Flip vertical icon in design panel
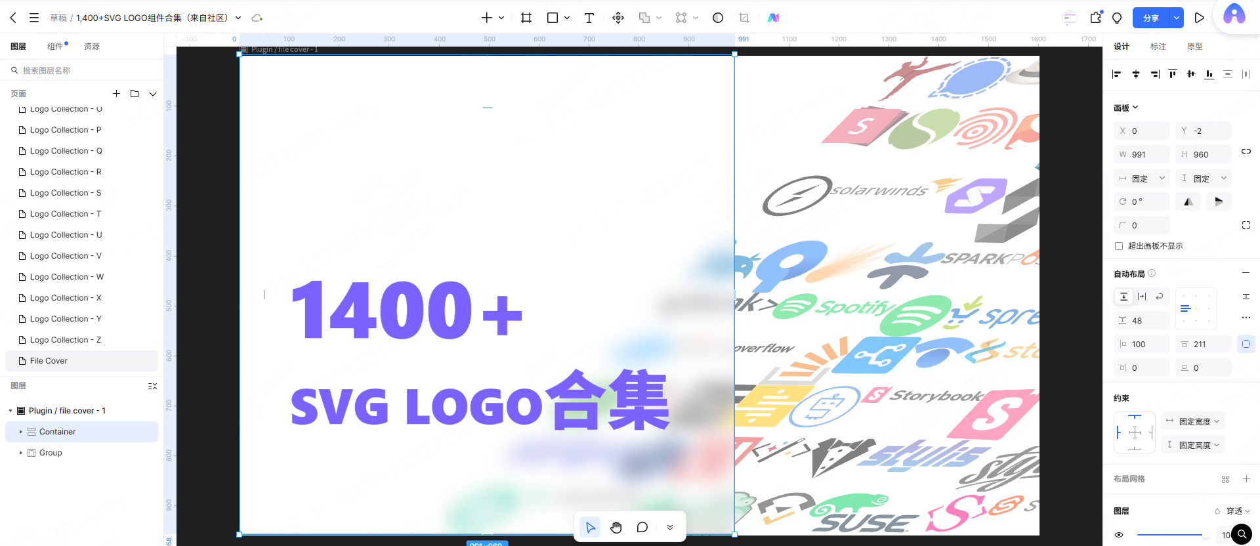The image size is (1260, 546). [x=1219, y=201]
